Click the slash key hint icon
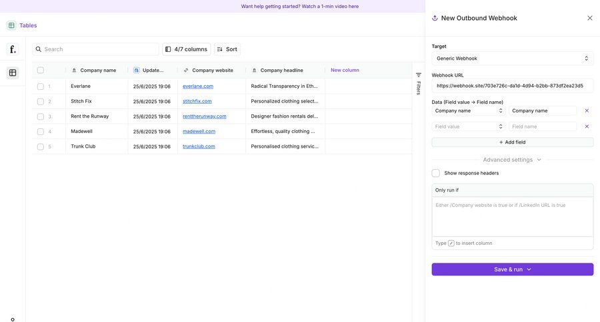 tap(451, 243)
